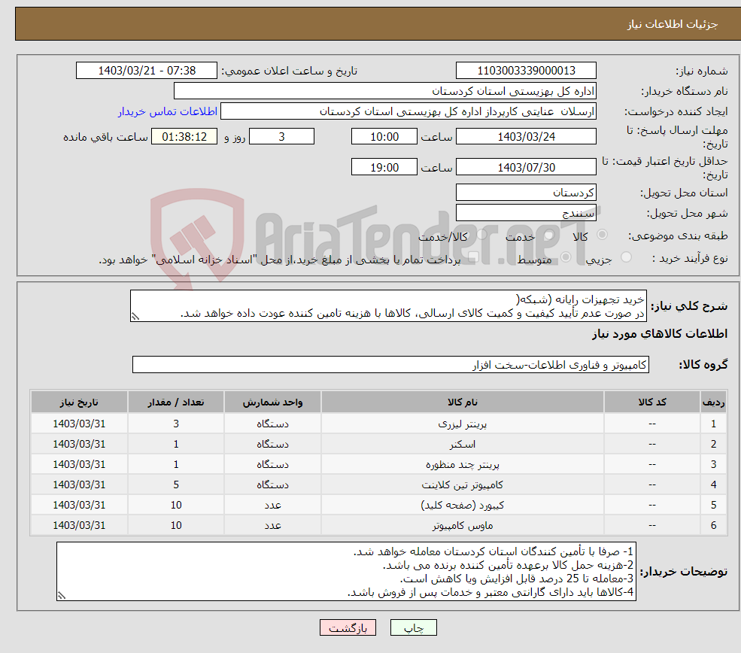Click the جزئیات اطلاعات نیاز page header
This screenshot has height=653, width=741.
(673, 24)
